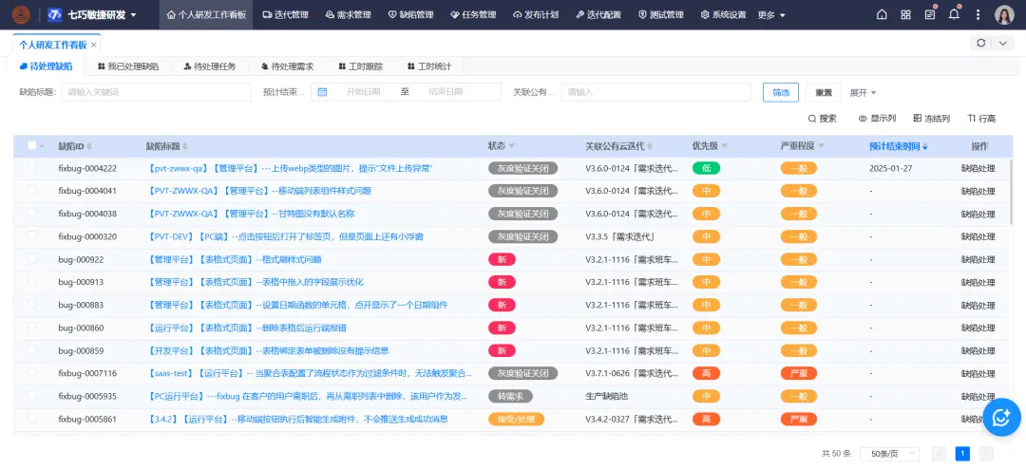
Task: Open the app grid icon in header
Action: 905,15
